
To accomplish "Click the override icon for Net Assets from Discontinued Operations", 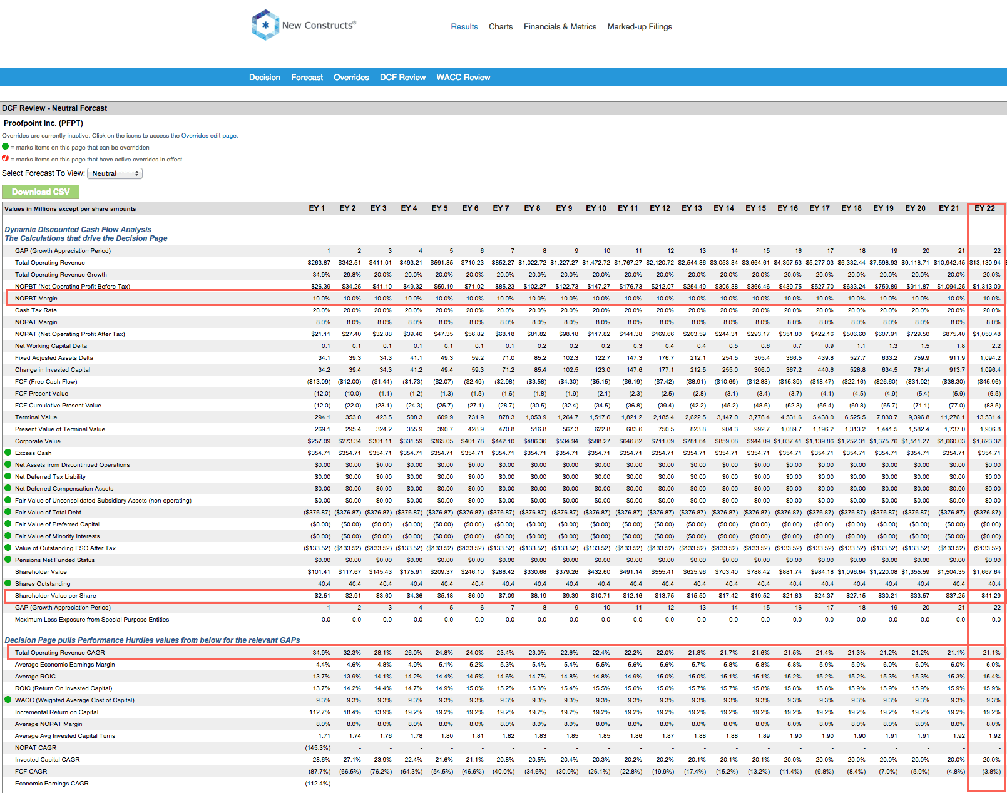I will tap(8, 464).
